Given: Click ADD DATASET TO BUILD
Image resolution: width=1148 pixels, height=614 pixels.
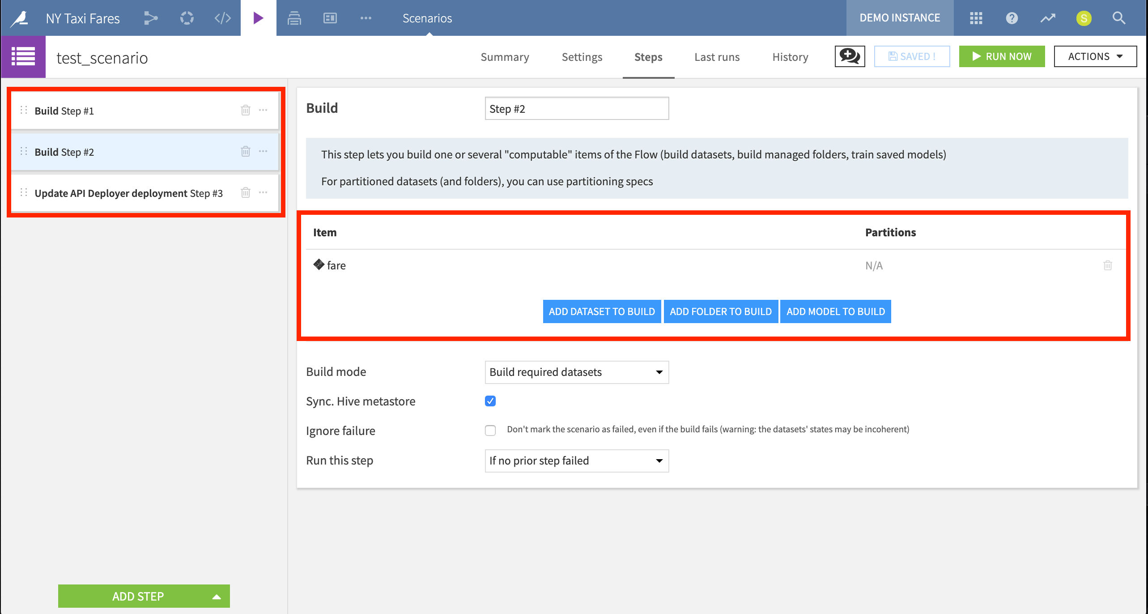Looking at the screenshot, I should (602, 311).
